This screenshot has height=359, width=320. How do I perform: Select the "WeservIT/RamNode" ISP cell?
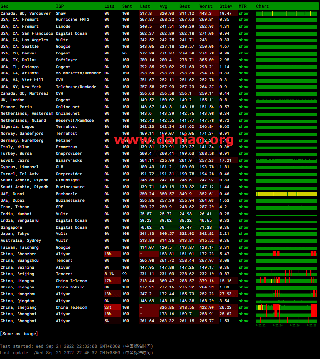point(75,121)
